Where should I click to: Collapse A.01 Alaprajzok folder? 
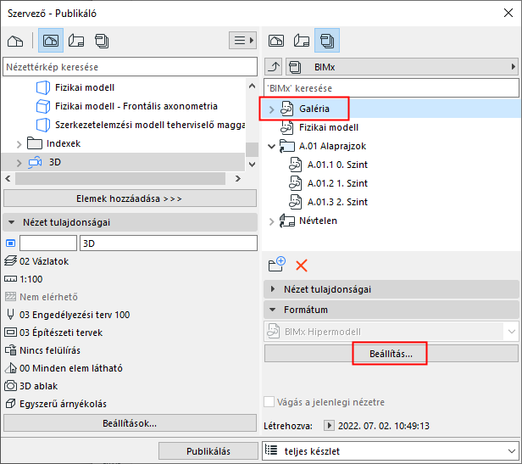tap(272, 146)
